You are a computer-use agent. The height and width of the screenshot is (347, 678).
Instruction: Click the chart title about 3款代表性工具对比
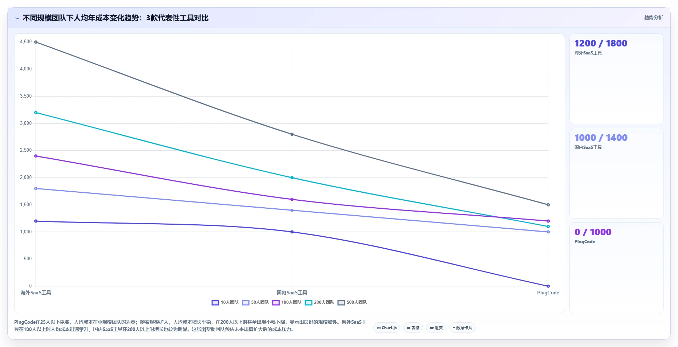coord(115,18)
